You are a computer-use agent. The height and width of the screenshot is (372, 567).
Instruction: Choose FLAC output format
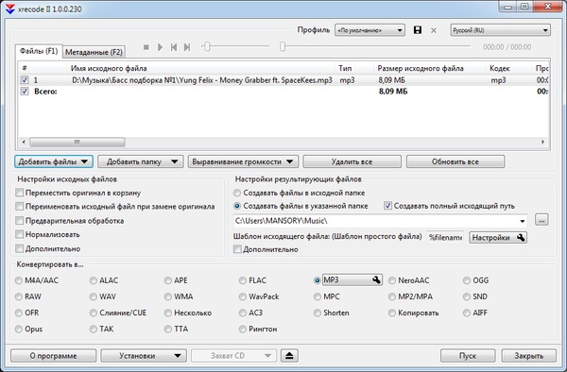[x=242, y=280]
